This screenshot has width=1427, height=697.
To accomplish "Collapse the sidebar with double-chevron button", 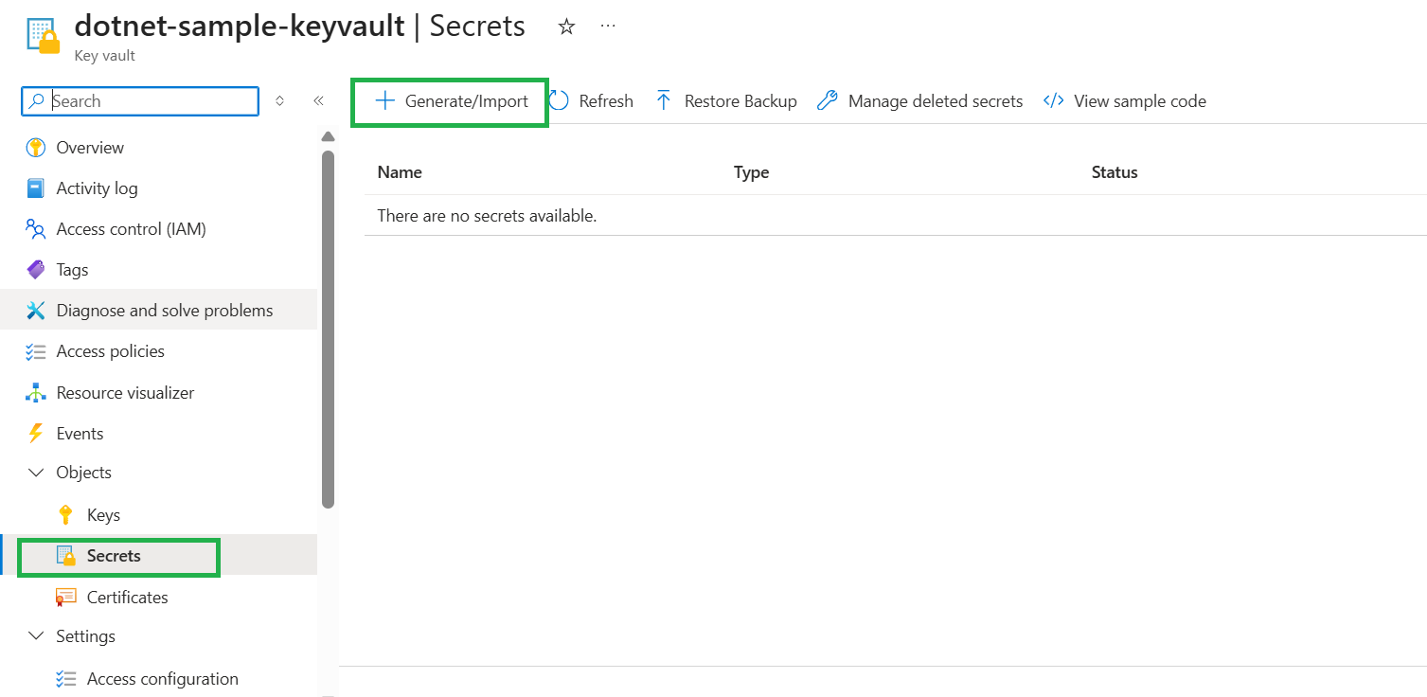I will tap(318, 101).
